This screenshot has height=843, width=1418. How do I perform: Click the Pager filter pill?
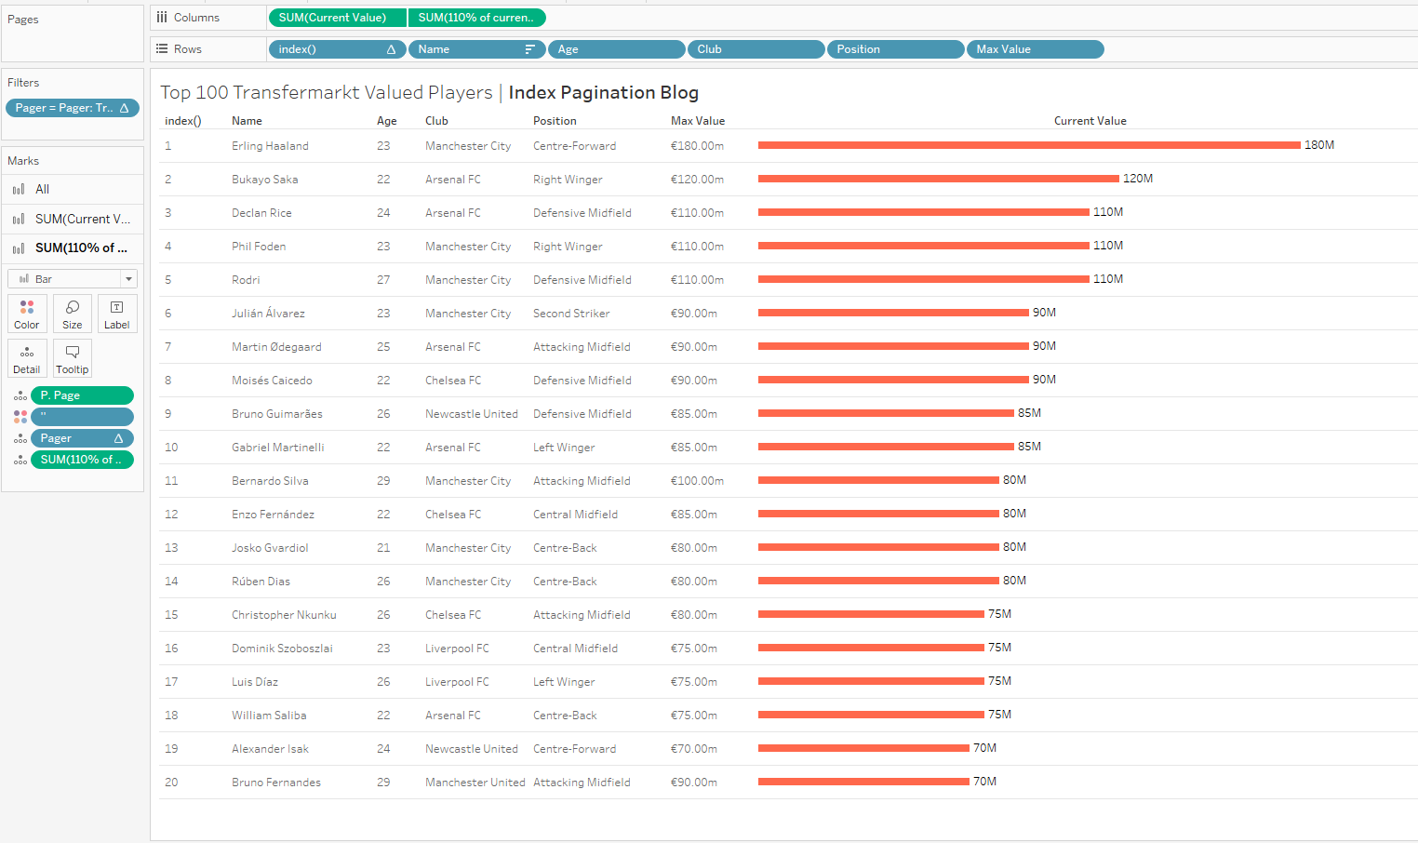(x=72, y=108)
